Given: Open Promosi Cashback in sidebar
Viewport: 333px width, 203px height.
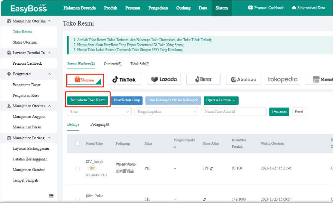Looking at the screenshot, I should (x=27, y=63).
